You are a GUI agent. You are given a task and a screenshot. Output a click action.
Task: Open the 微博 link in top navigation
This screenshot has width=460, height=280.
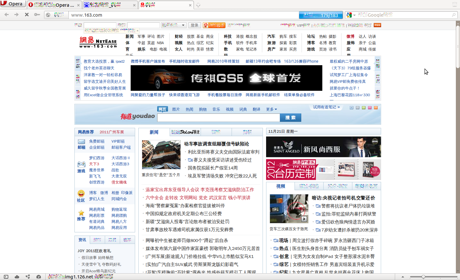[x=350, y=36]
